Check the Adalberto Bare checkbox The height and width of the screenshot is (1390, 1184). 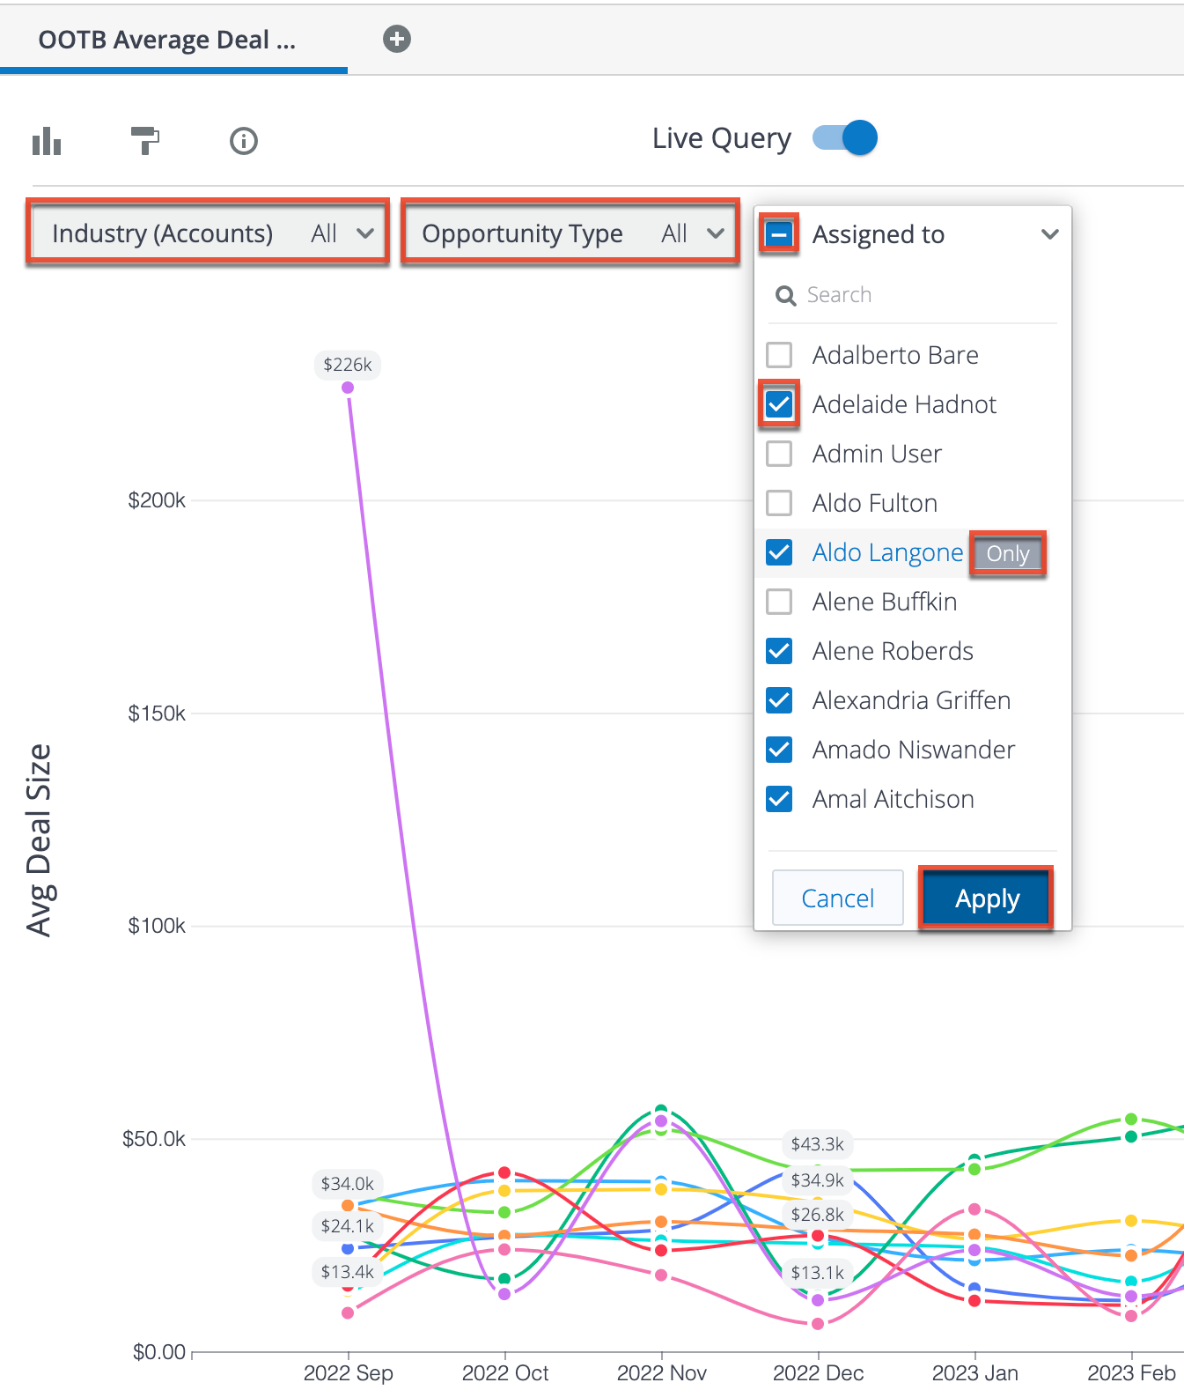tap(779, 355)
